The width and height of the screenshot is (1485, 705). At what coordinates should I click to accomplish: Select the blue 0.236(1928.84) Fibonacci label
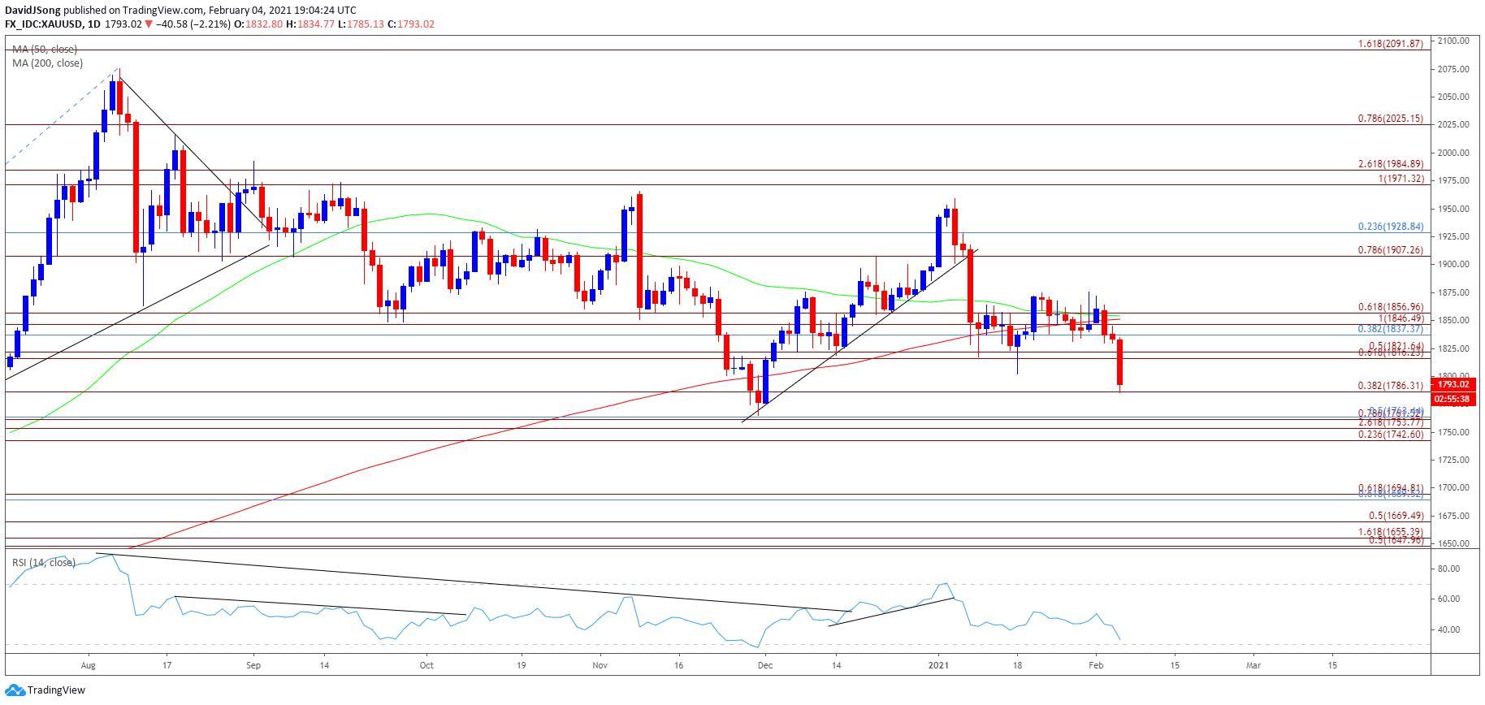tap(1390, 227)
